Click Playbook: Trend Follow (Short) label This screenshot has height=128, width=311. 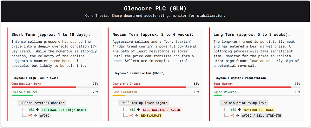pos(138,73)
